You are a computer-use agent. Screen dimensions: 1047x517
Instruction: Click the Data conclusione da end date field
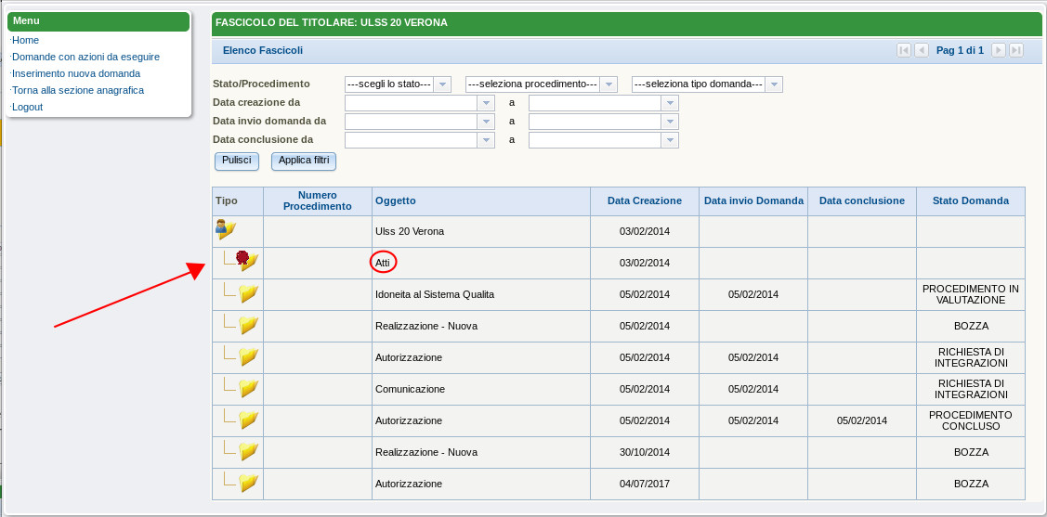[x=595, y=140]
